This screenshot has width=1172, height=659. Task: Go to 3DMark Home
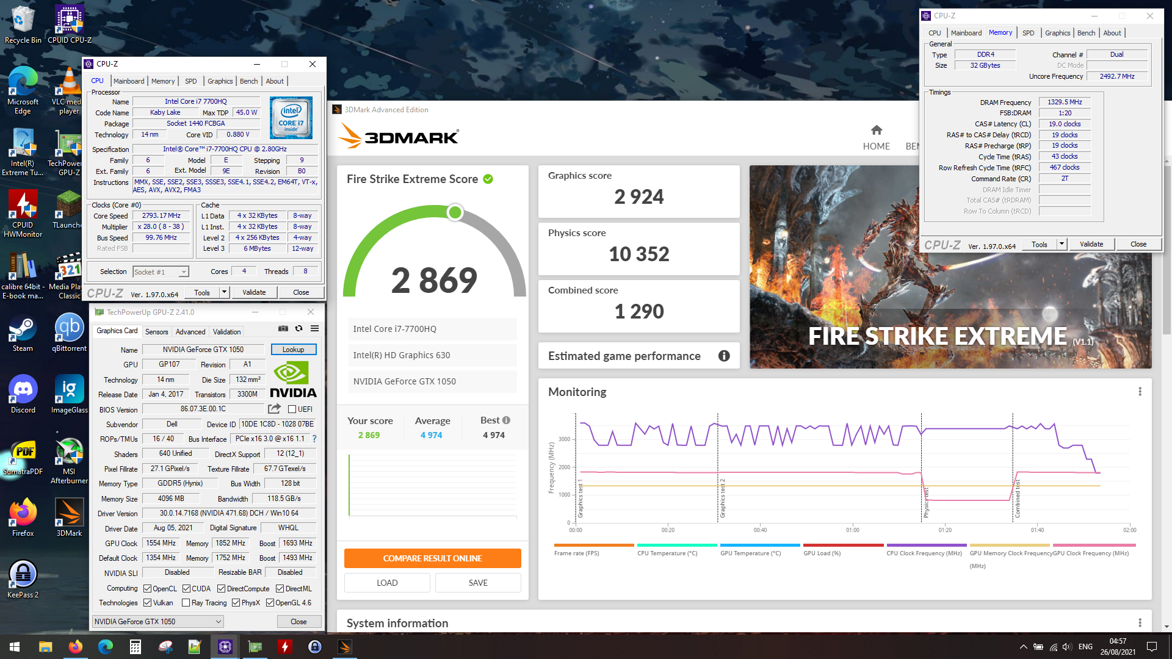pos(876,138)
